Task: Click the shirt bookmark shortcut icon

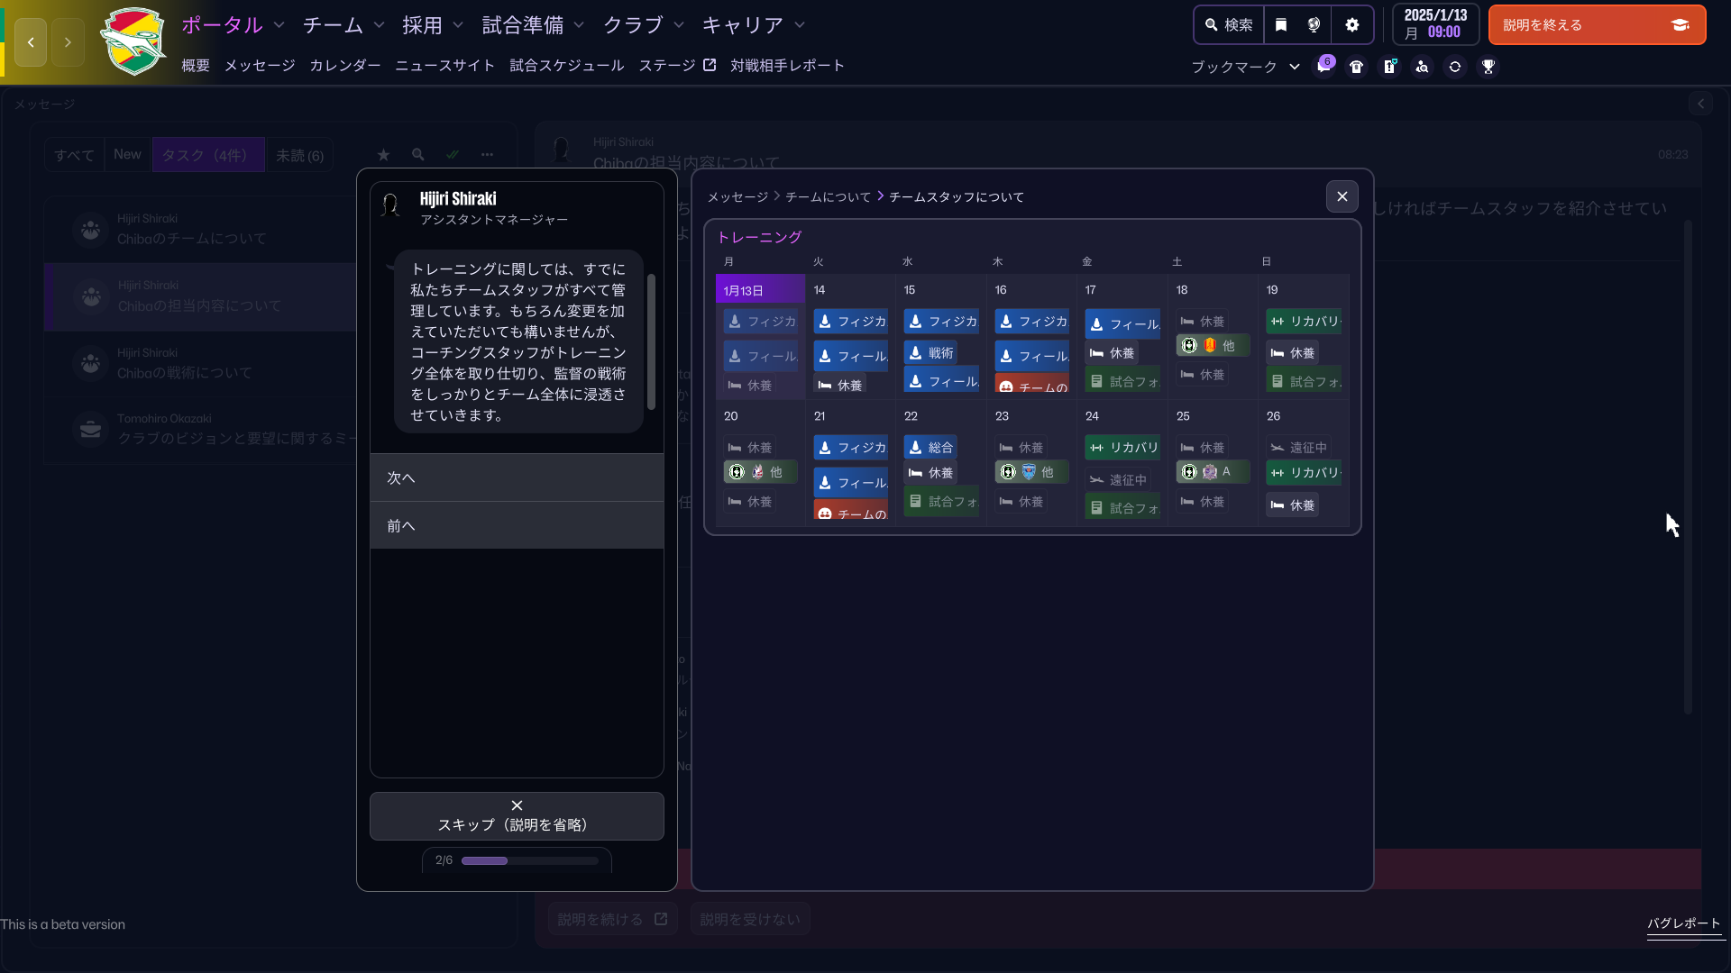Action: (x=1356, y=67)
